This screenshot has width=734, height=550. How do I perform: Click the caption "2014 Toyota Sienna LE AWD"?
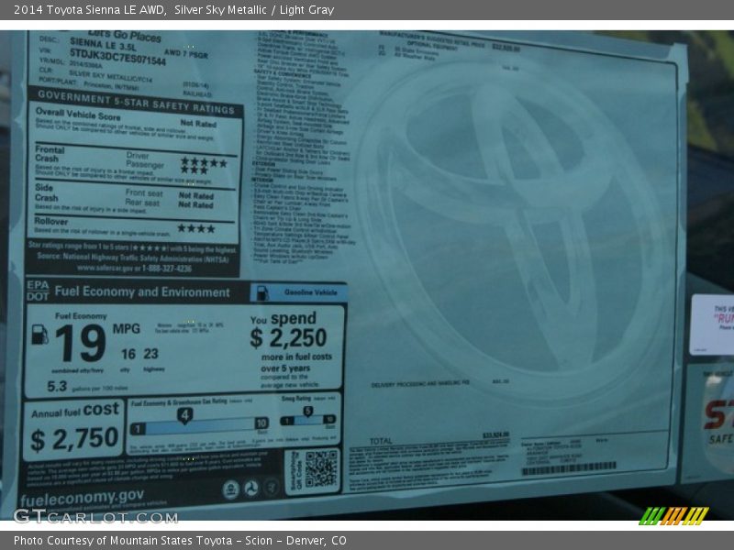pyautogui.click(x=90, y=10)
